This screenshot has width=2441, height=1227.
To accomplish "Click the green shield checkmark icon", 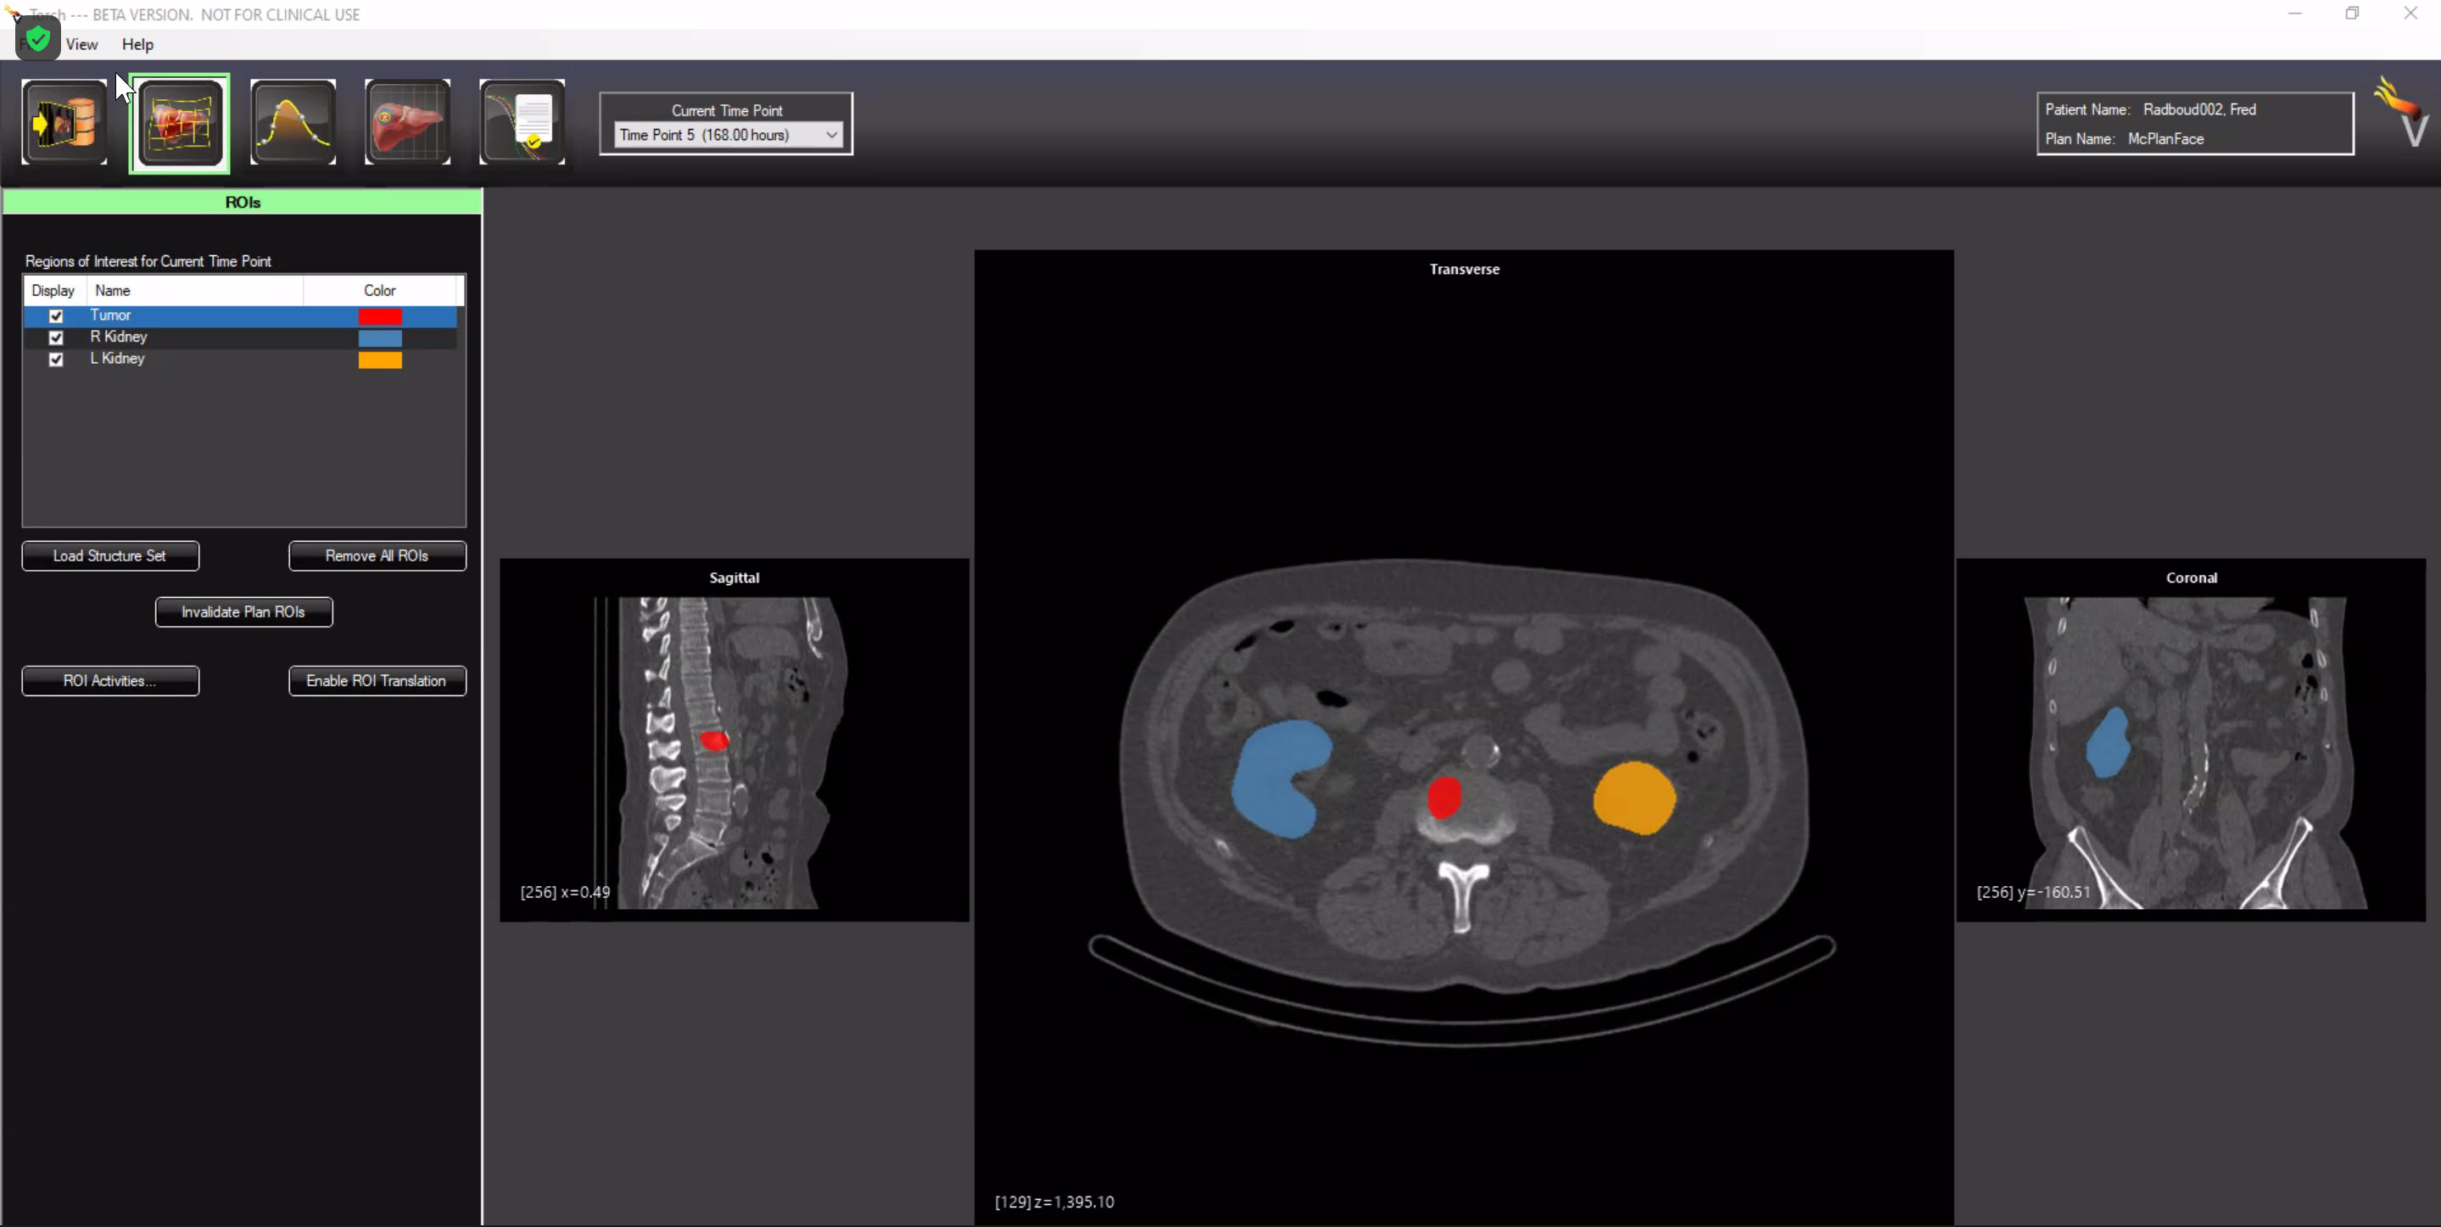I will (x=38, y=40).
